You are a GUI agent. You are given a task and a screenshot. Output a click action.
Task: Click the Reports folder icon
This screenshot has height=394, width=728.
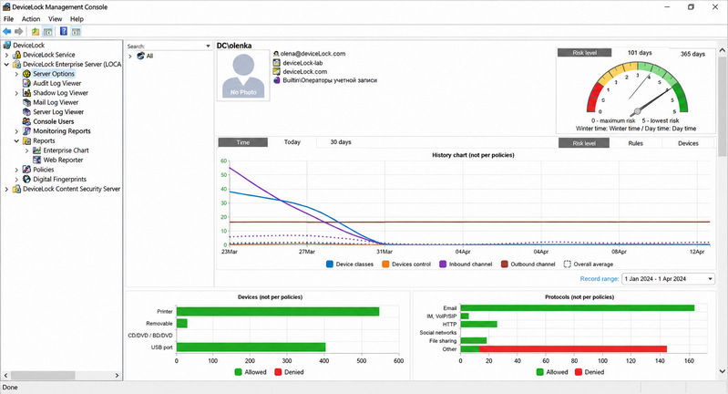coord(27,140)
